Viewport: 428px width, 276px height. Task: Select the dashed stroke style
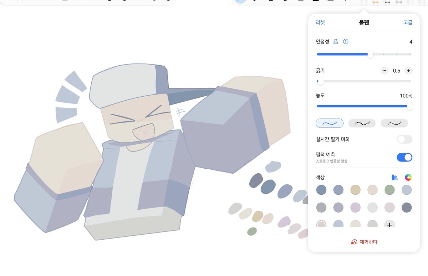point(394,123)
